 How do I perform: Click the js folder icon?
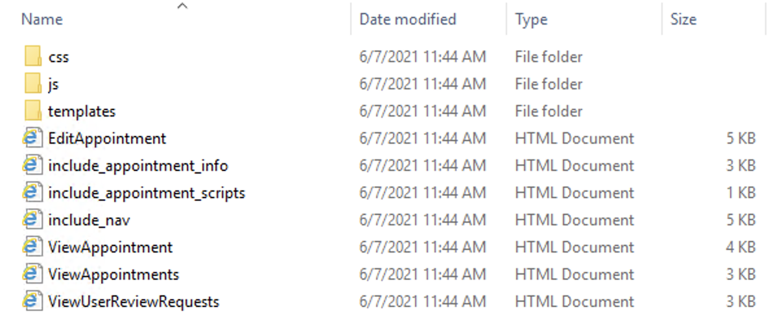pos(33,84)
